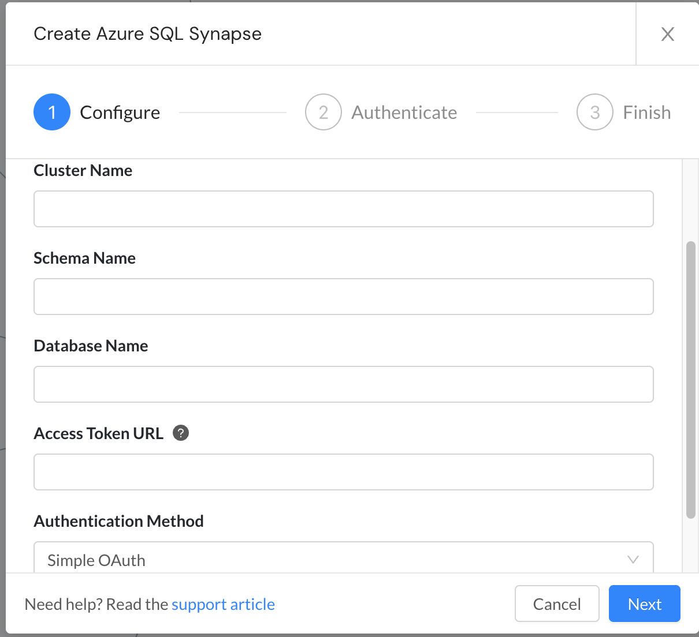699x637 pixels.
Task: Click the Next button
Action: (645, 604)
